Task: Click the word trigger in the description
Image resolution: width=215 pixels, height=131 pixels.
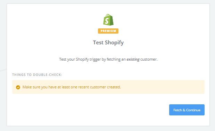Action: click(x=95, y=60)
